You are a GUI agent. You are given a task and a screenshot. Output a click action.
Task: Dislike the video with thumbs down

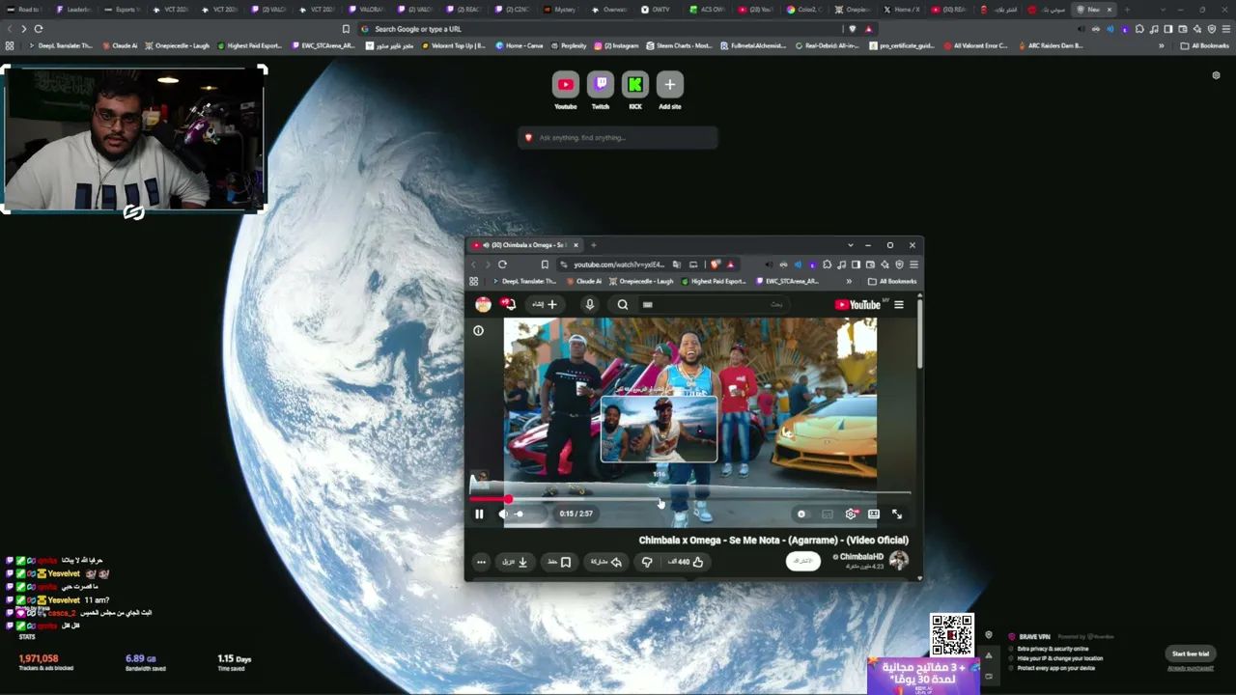(647, 562)
